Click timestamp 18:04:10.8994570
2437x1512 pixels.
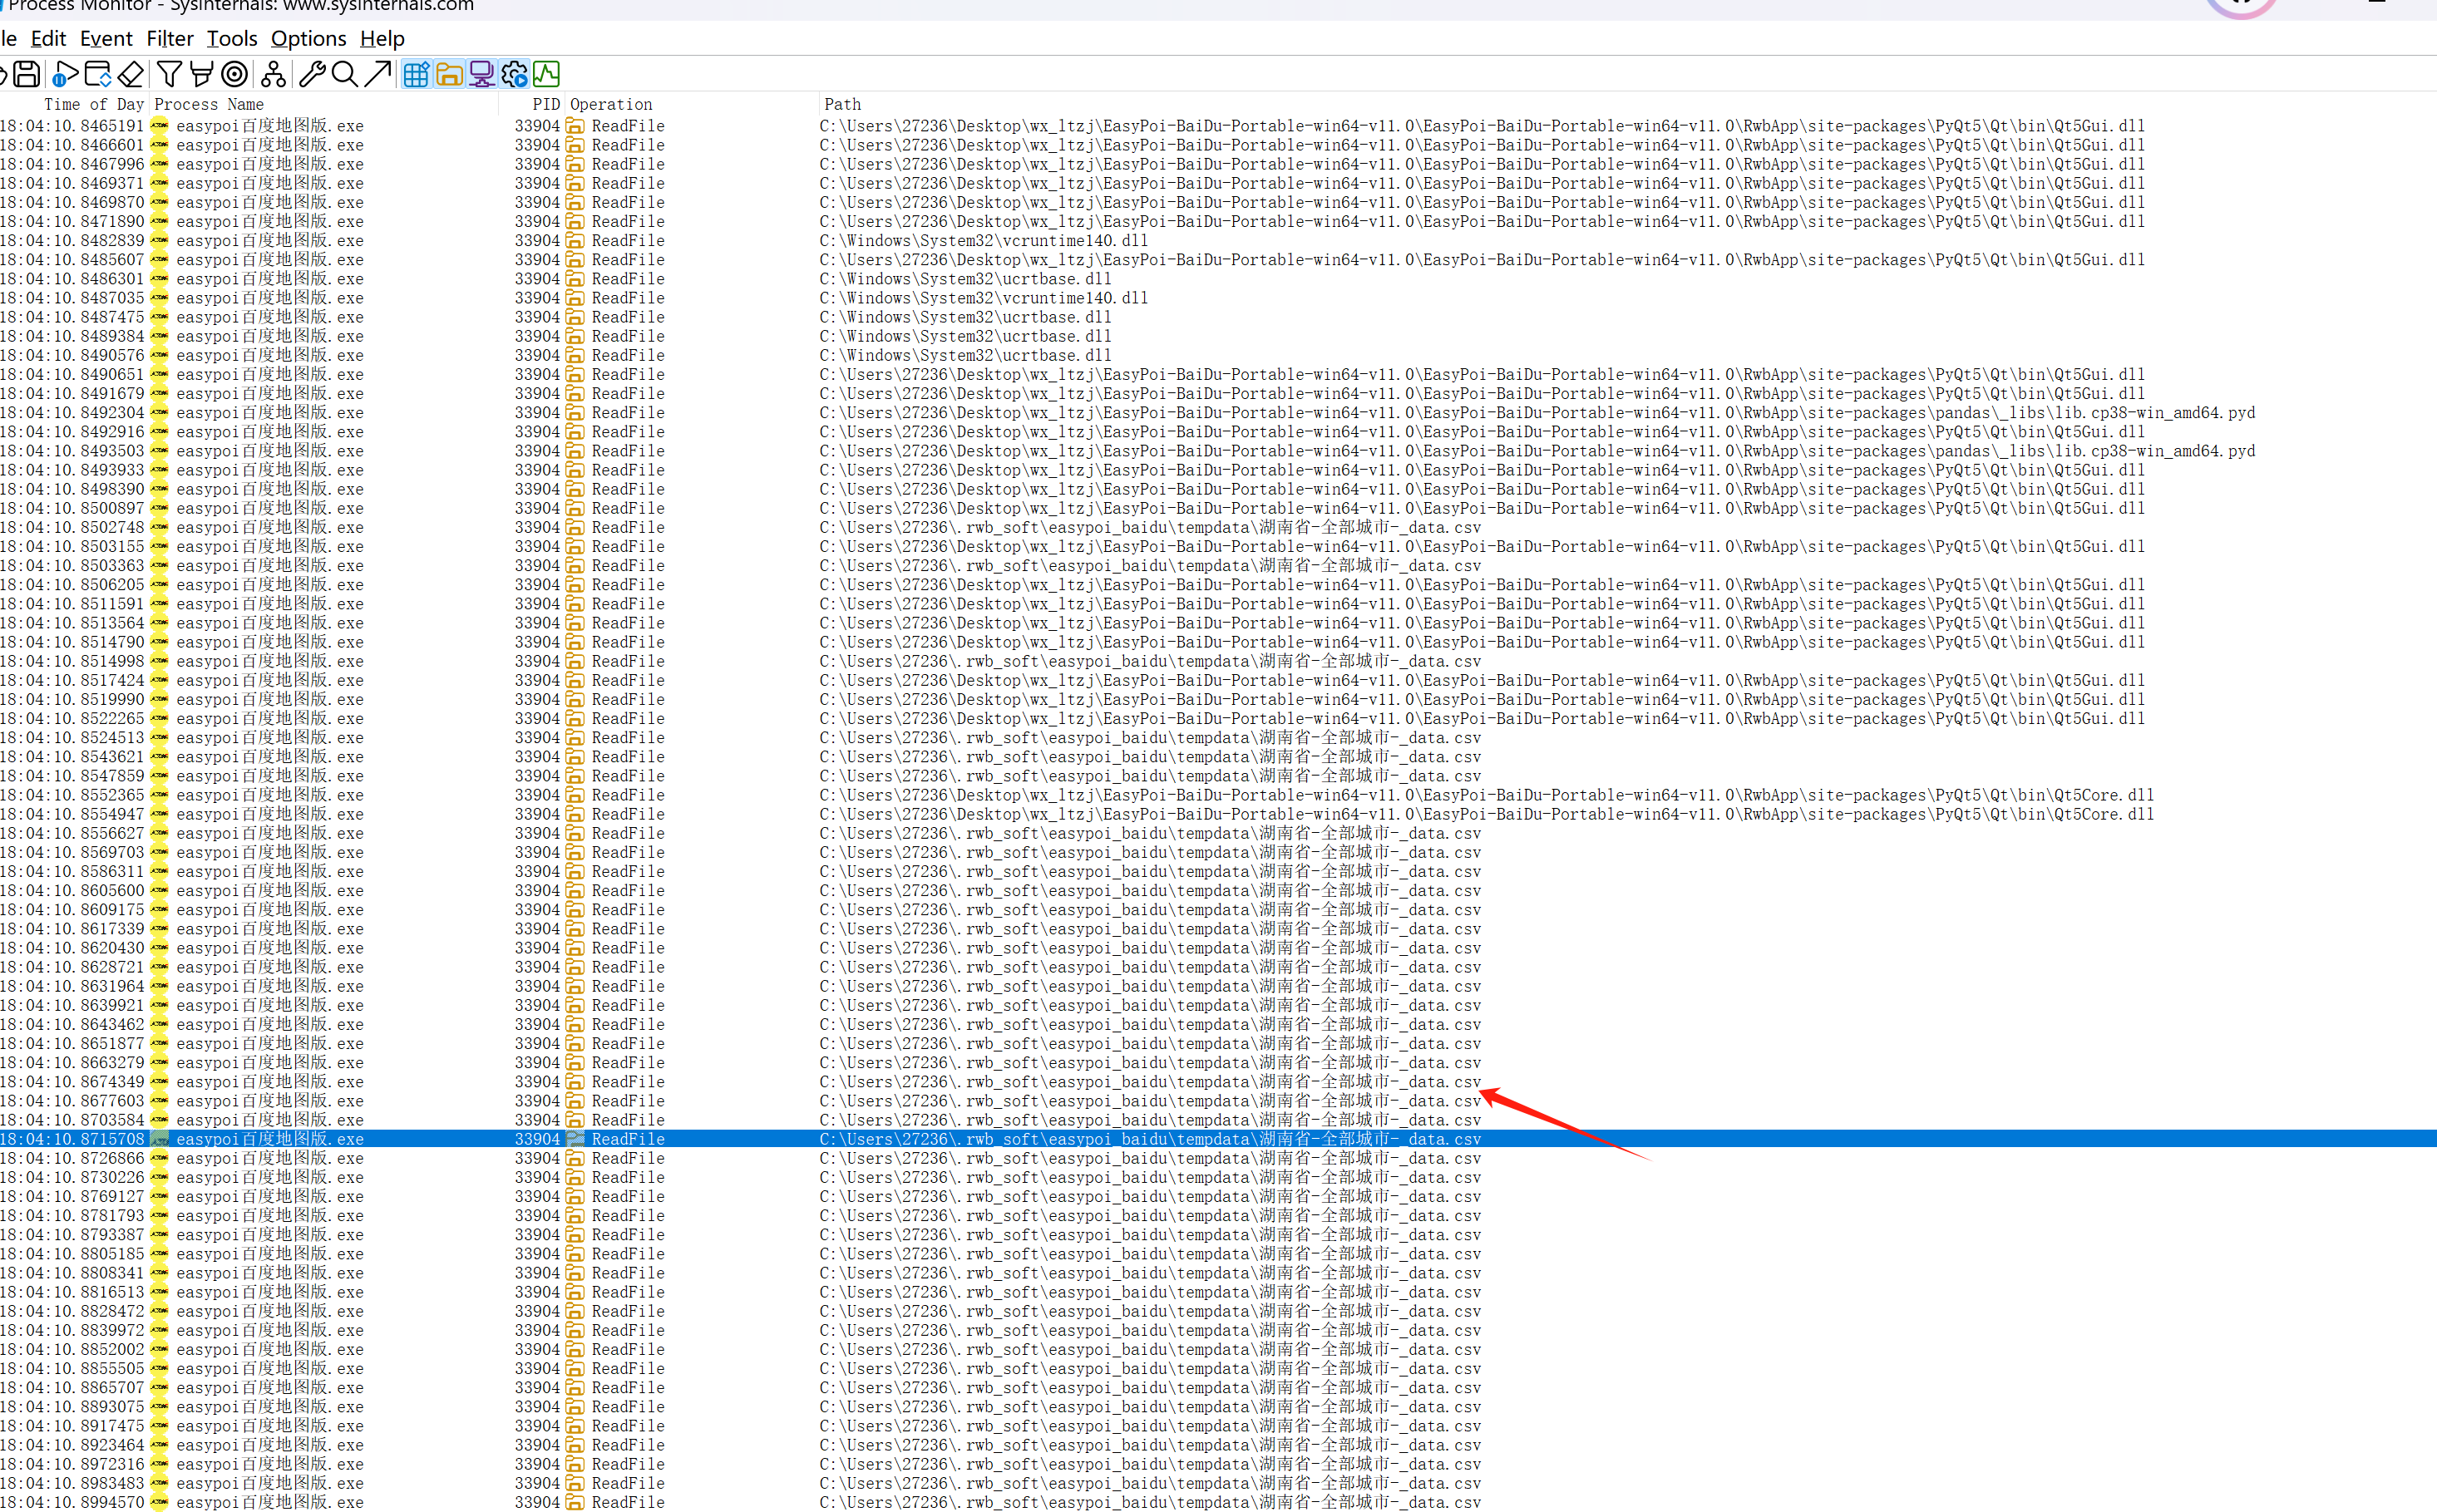(72, 1502)
